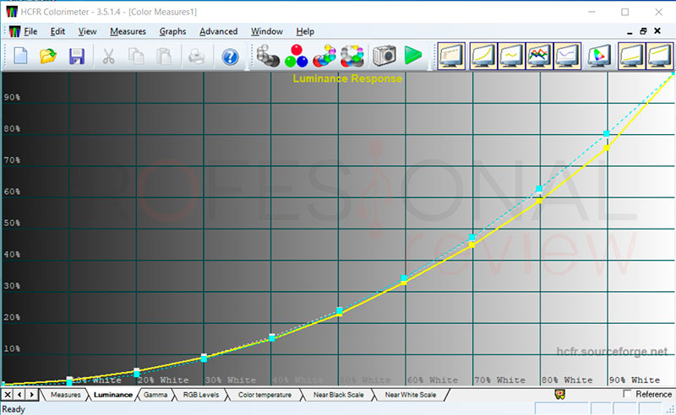Measure primary colors with the RGB spheres icon
The width and height of the screenshot is (676, 415).
[297, 56]
